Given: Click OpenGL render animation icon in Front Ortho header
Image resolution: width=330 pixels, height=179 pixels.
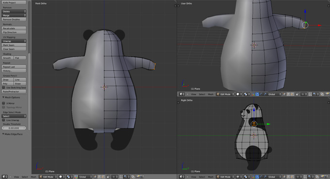Looking at the screenshot, I should (142, 177).
